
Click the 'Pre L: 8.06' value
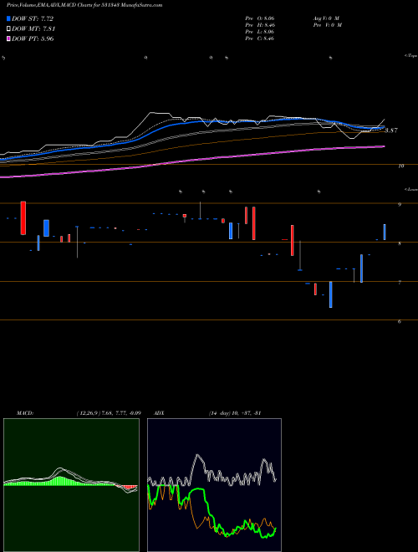click(260, 32)
